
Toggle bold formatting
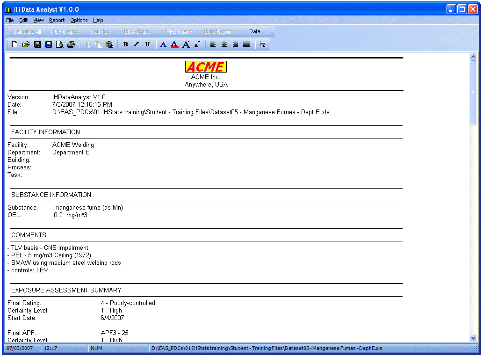tap(125, 44)
